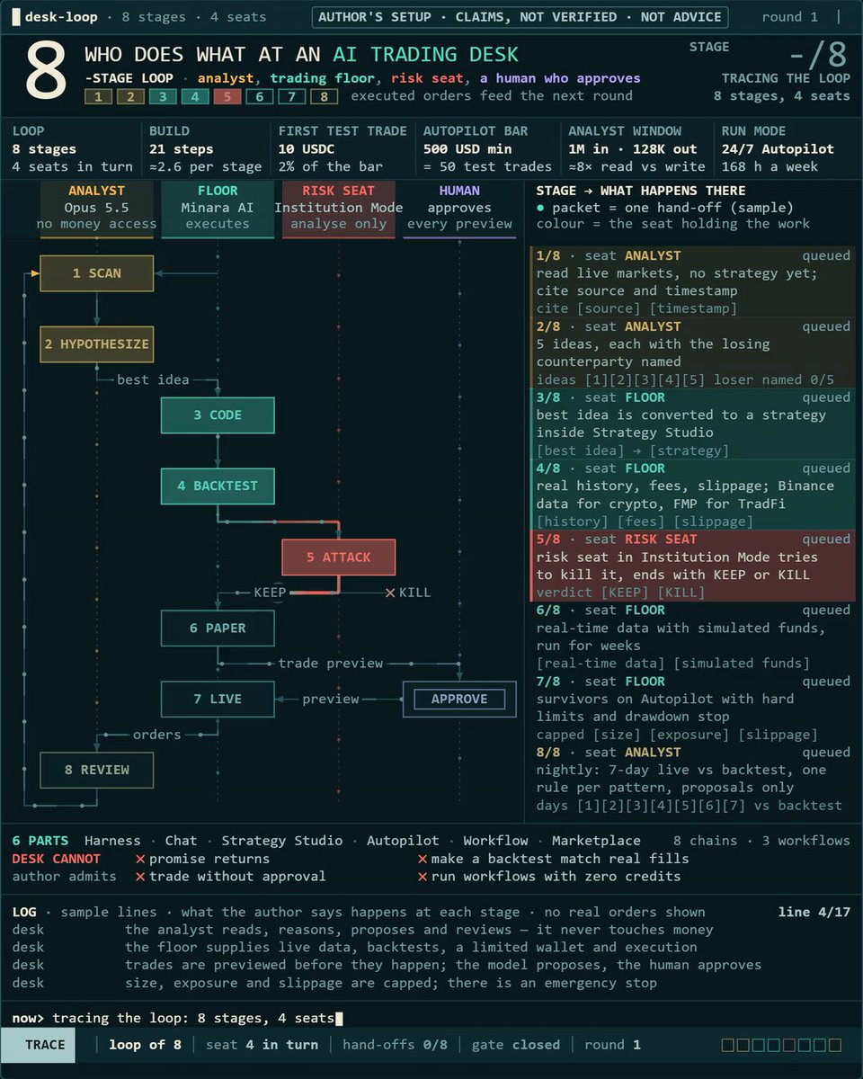The height and width of the screenshot is (1079, 863).
Task: Switch to the FLOOR seat column header
Action: point(218,208)
